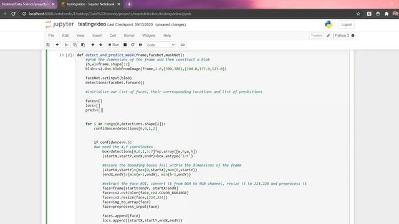Open the Kernel menu
Viewport: 399px width, 224px height.
coord(129,35)
